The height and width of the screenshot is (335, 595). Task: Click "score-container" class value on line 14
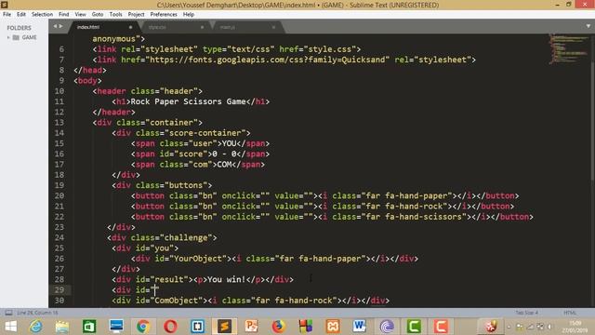(x=205, y=133)
